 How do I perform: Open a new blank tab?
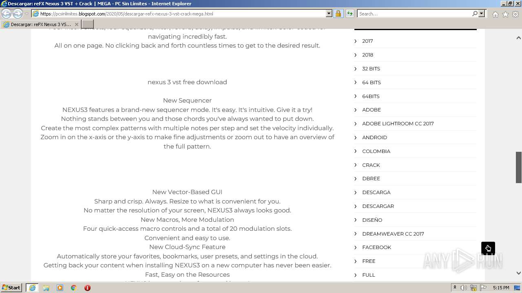(x=88, y=24)
